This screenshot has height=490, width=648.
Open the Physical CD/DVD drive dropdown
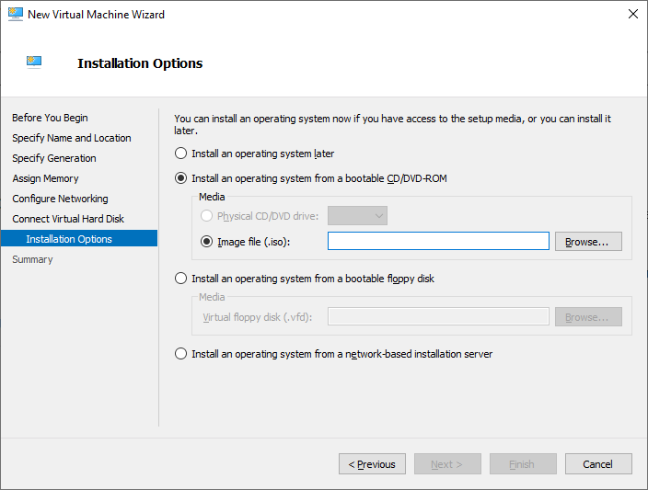click(357, 216)
